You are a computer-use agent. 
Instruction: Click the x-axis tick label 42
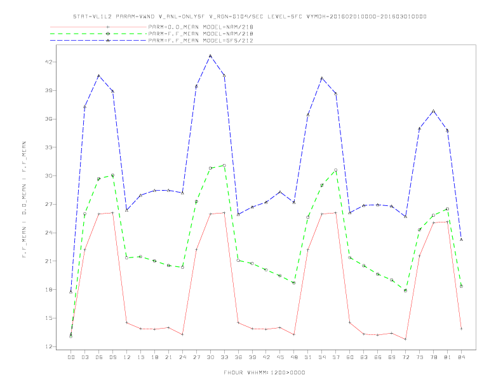click(266, 357)
